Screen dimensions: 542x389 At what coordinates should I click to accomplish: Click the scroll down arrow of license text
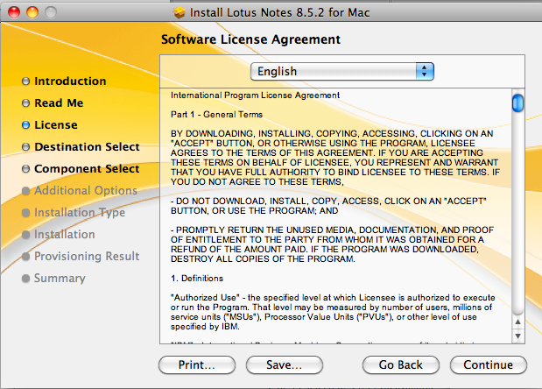click(x=517, y=336)
